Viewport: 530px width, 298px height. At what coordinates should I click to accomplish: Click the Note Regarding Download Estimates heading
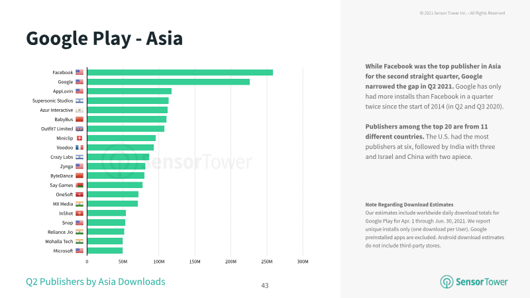(409, 205)
